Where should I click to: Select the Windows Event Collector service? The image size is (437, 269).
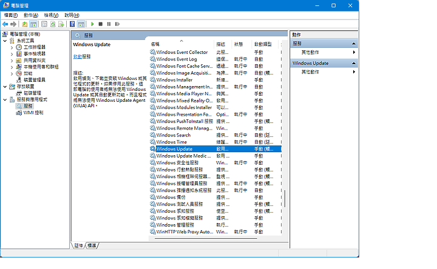215,52
